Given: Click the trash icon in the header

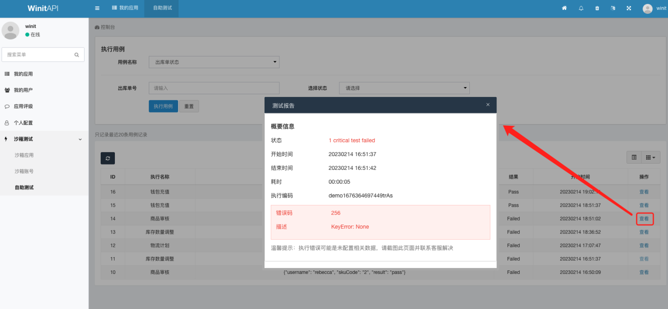Looking at the screenshot, I should 597,8.
